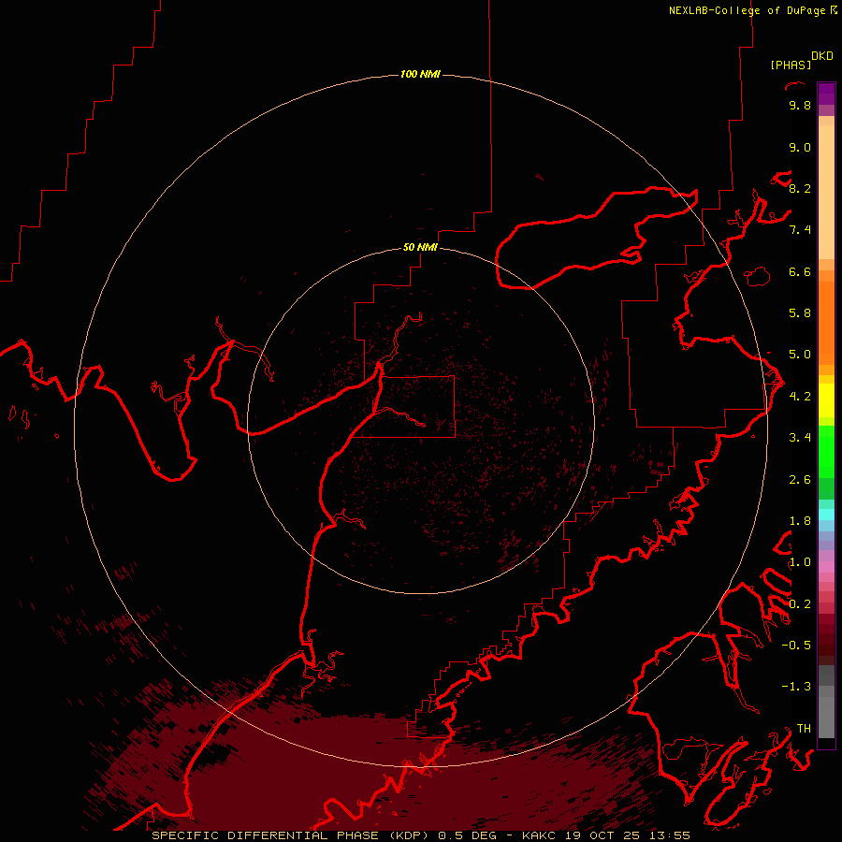842x842 pixels.
Task: Pick the orange color scale band
Action: (826, 324)
